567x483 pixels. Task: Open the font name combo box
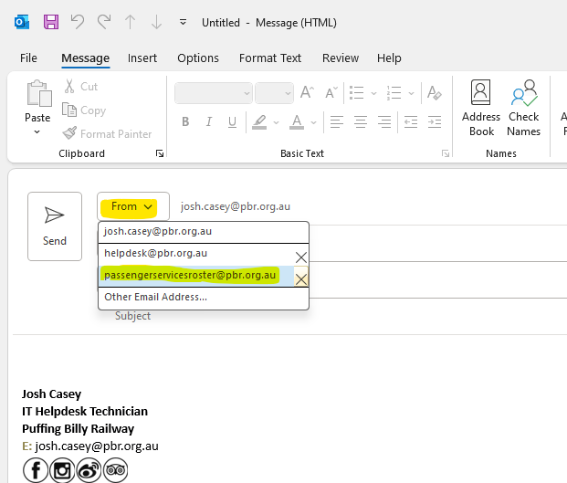(x=214, y=93)
